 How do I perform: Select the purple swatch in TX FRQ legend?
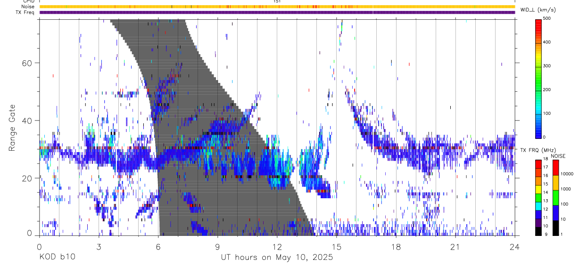(x=538, y=222)
